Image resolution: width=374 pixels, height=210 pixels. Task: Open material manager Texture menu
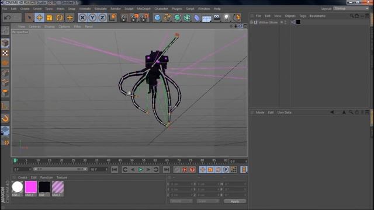tap(62, 177)
